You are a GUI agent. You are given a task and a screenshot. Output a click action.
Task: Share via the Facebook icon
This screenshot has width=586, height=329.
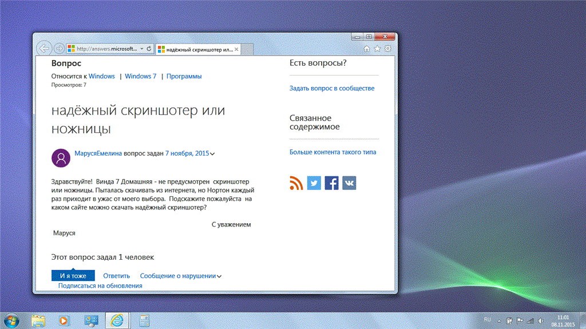pos(331,183)
